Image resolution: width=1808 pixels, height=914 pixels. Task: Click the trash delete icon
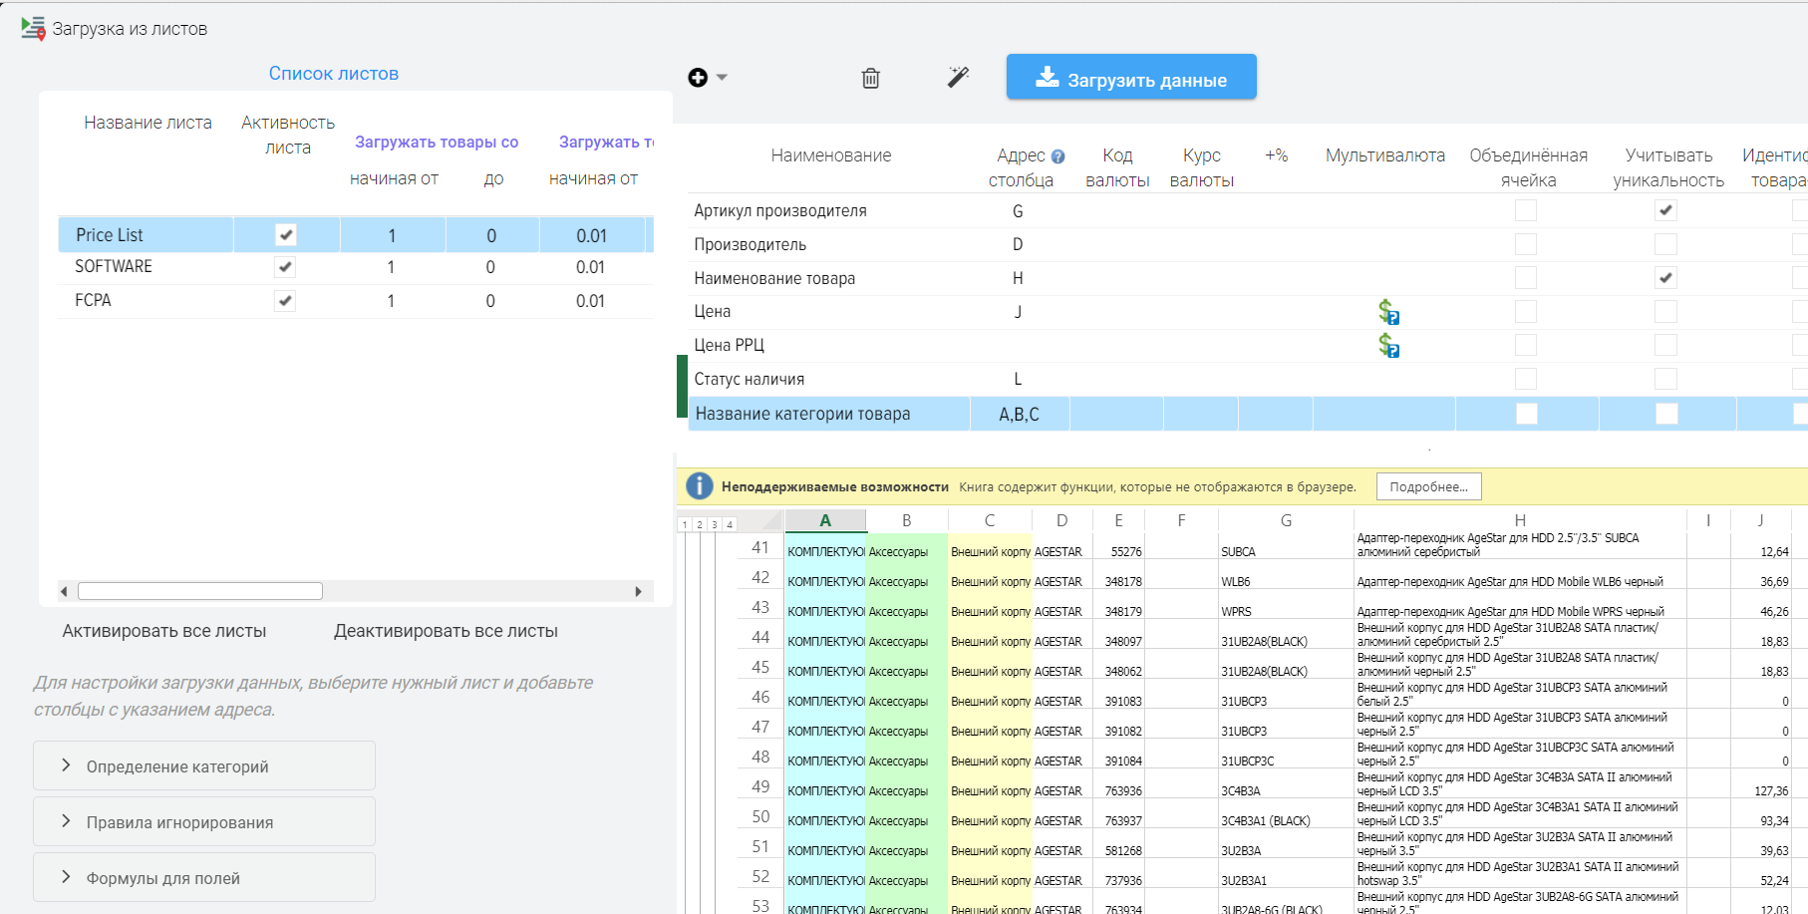point(870,78)
